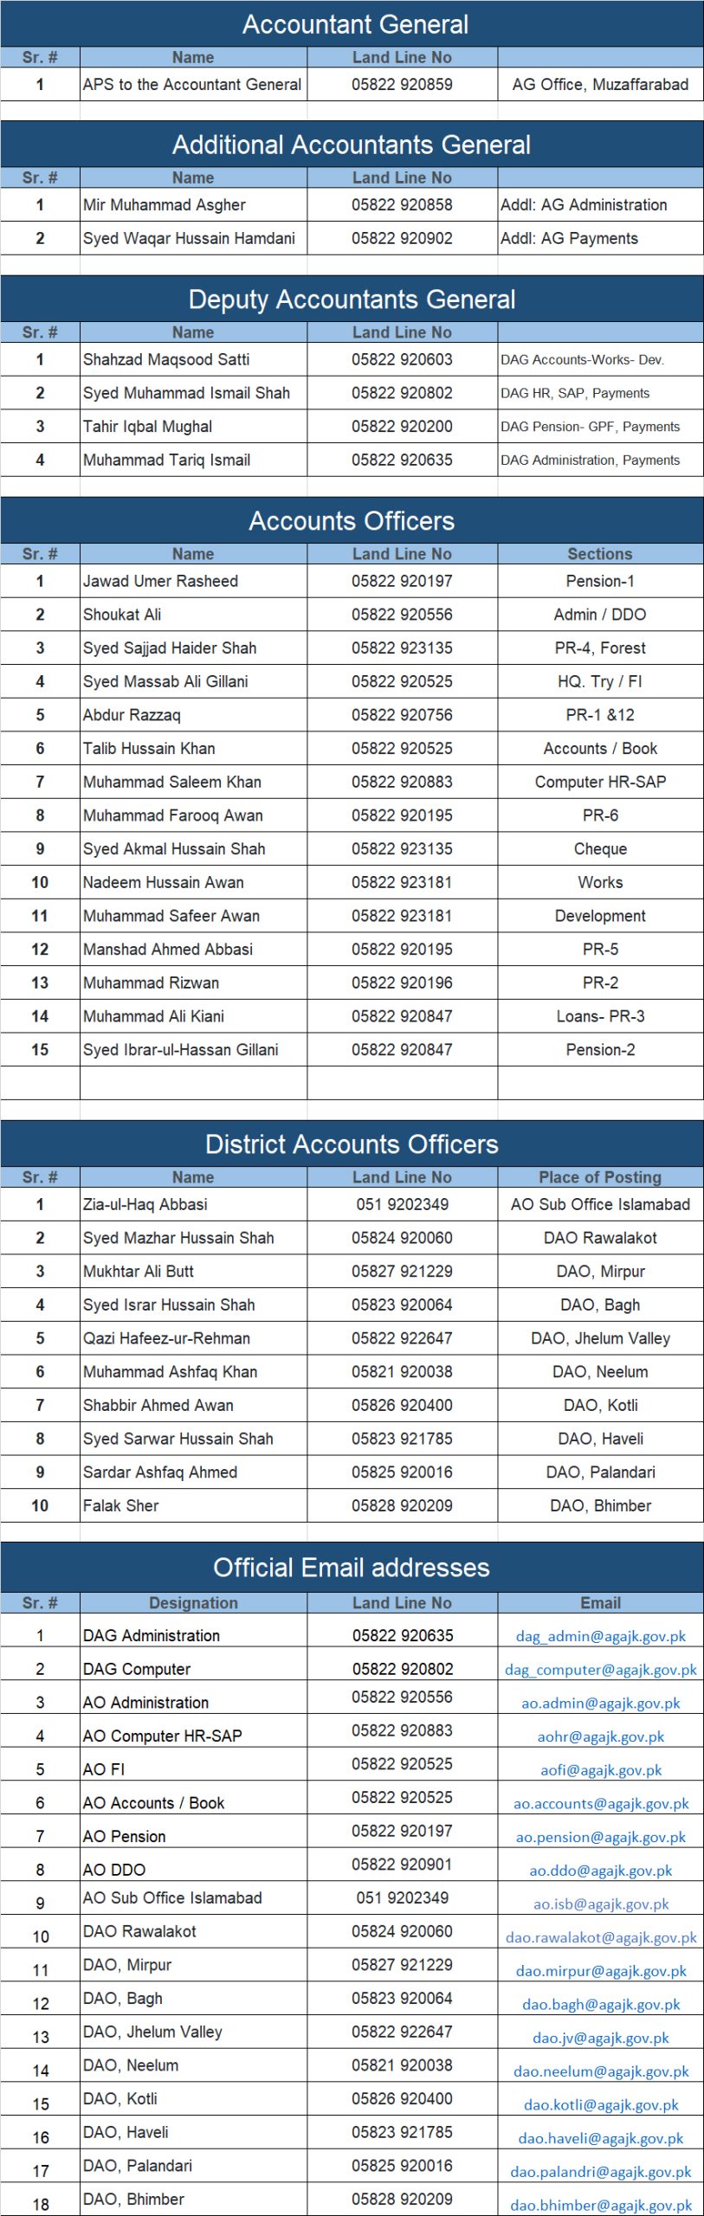
Task: Open the aofi@agajk.gov.pk email link
Action: (x=600, y=1770)
